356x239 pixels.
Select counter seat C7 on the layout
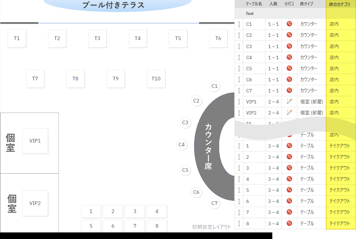pos(215,203)
